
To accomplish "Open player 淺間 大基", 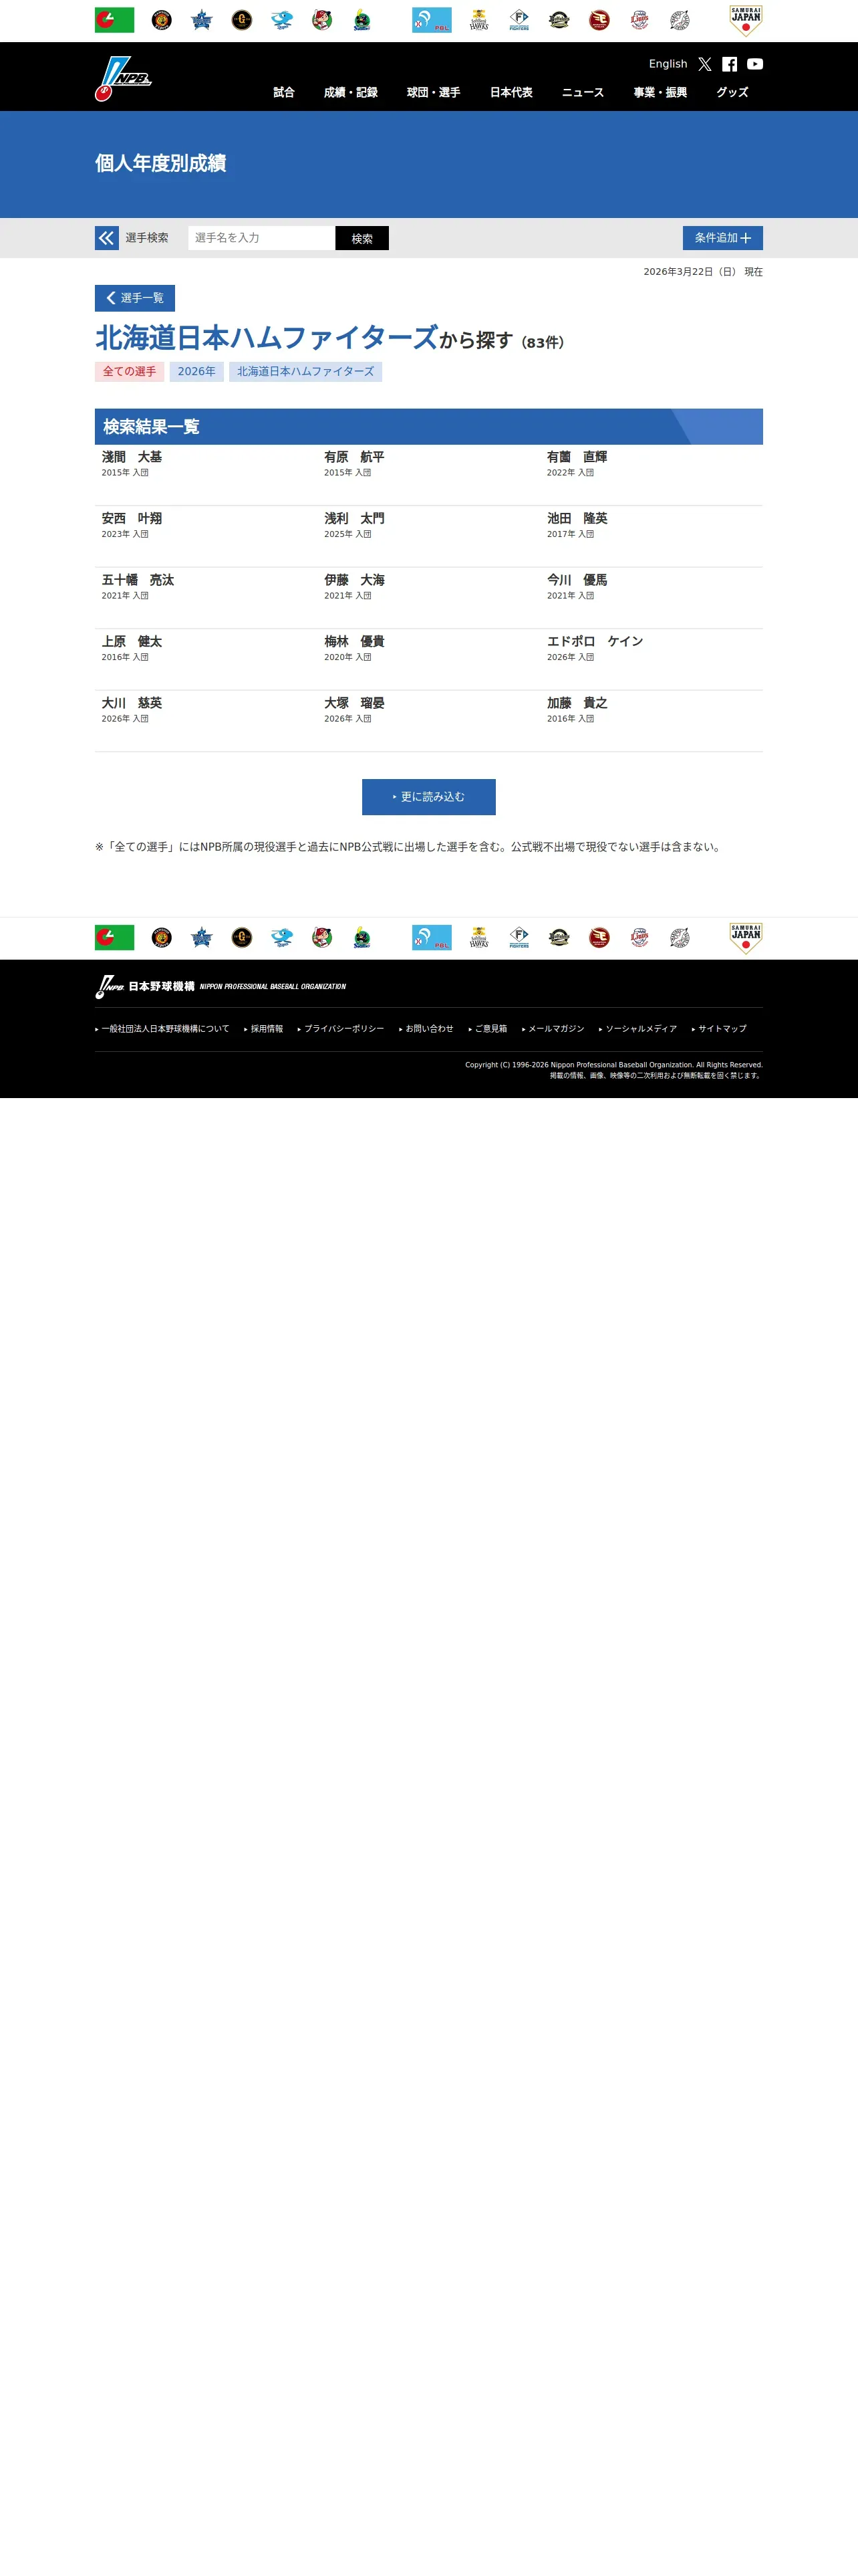I will pyautogui.click(x=132, y=457).
